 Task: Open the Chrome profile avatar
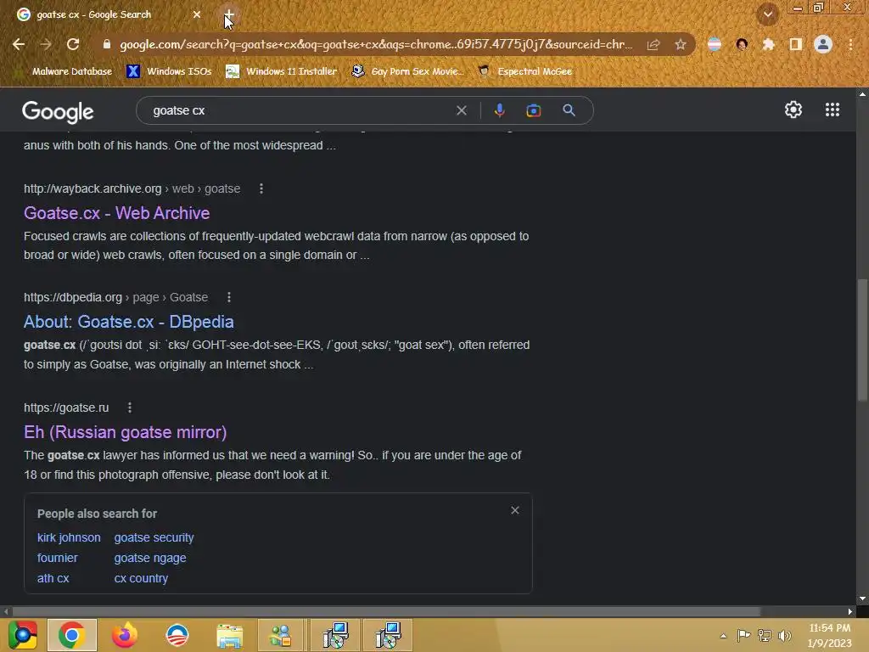click(822, 44)
